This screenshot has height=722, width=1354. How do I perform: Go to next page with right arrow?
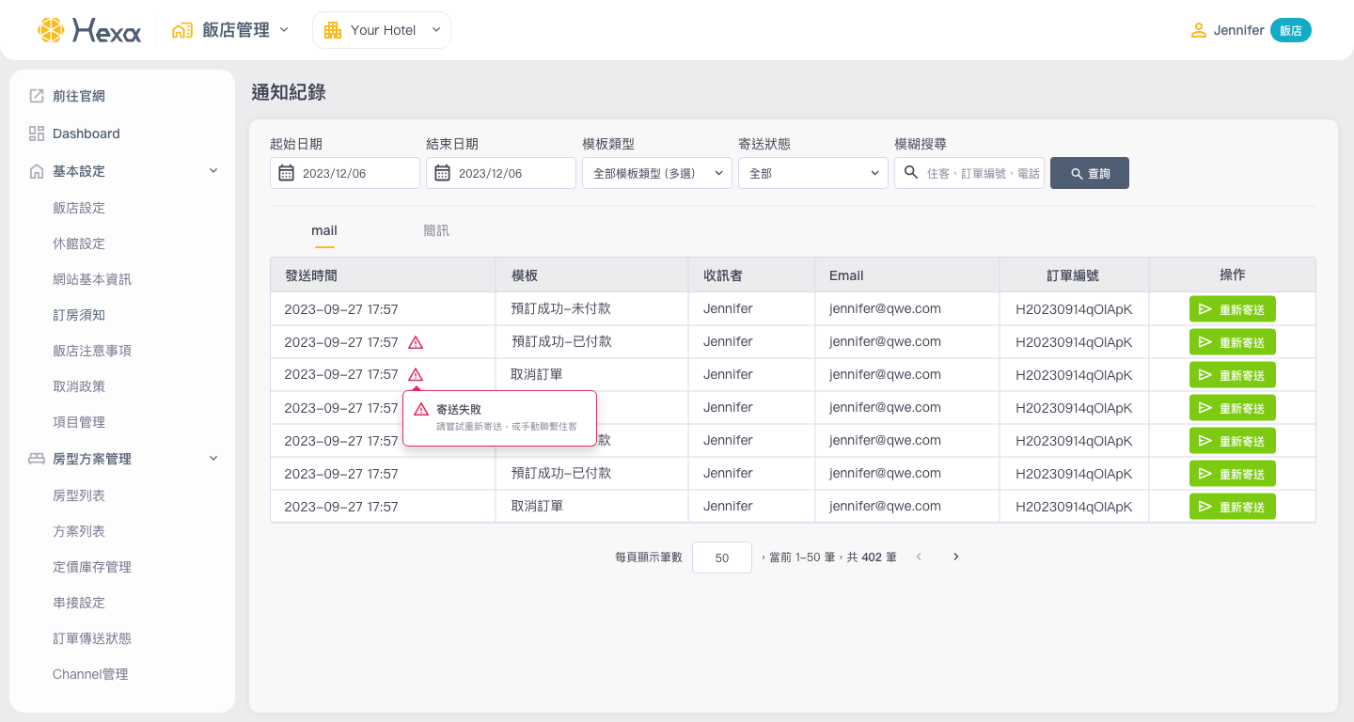[x=956, y=557]
